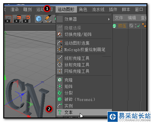Click the 实例 instance icon

coord(59,106)
